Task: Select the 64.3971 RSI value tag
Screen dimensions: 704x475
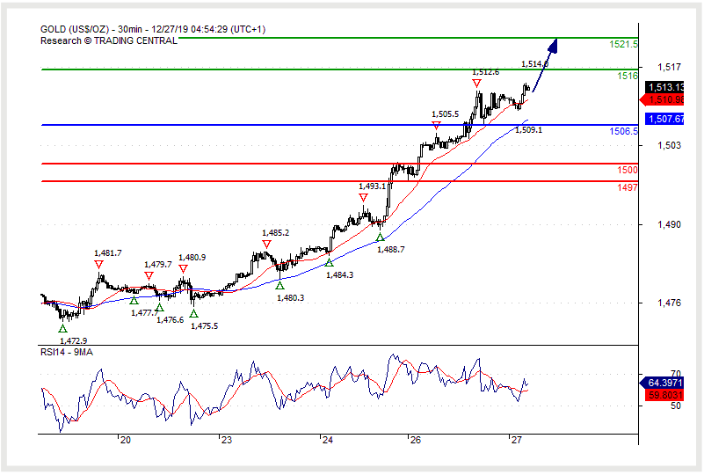Action: click(665, 383)
